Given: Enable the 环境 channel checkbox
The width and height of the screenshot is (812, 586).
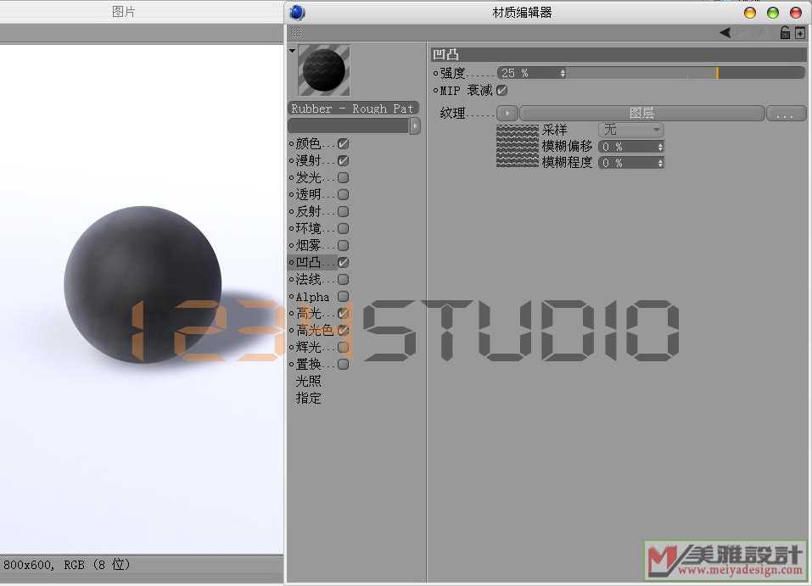Looking at the screenshot, I should click(x=343, y=228).
